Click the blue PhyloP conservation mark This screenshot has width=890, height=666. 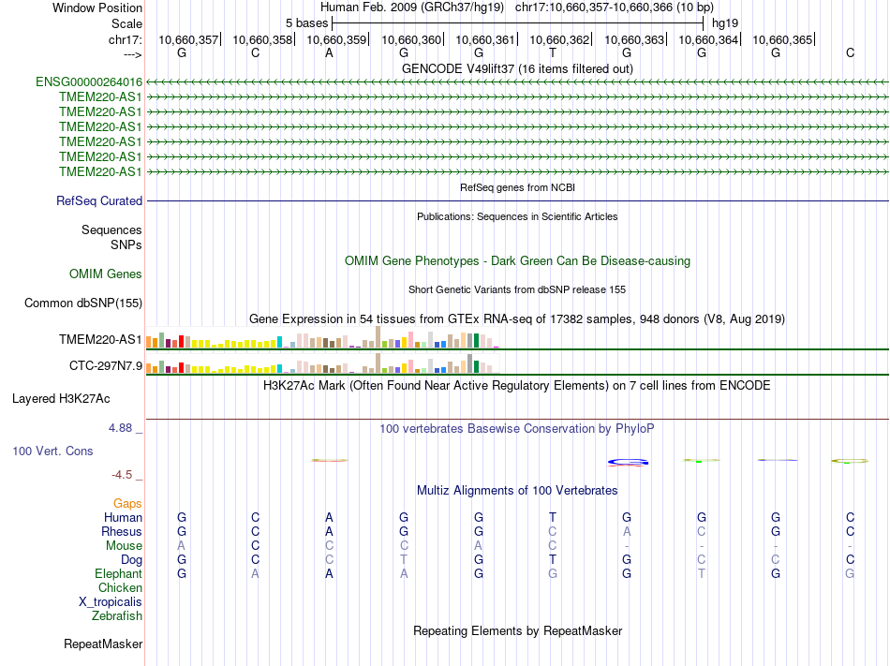pos(627,463)
